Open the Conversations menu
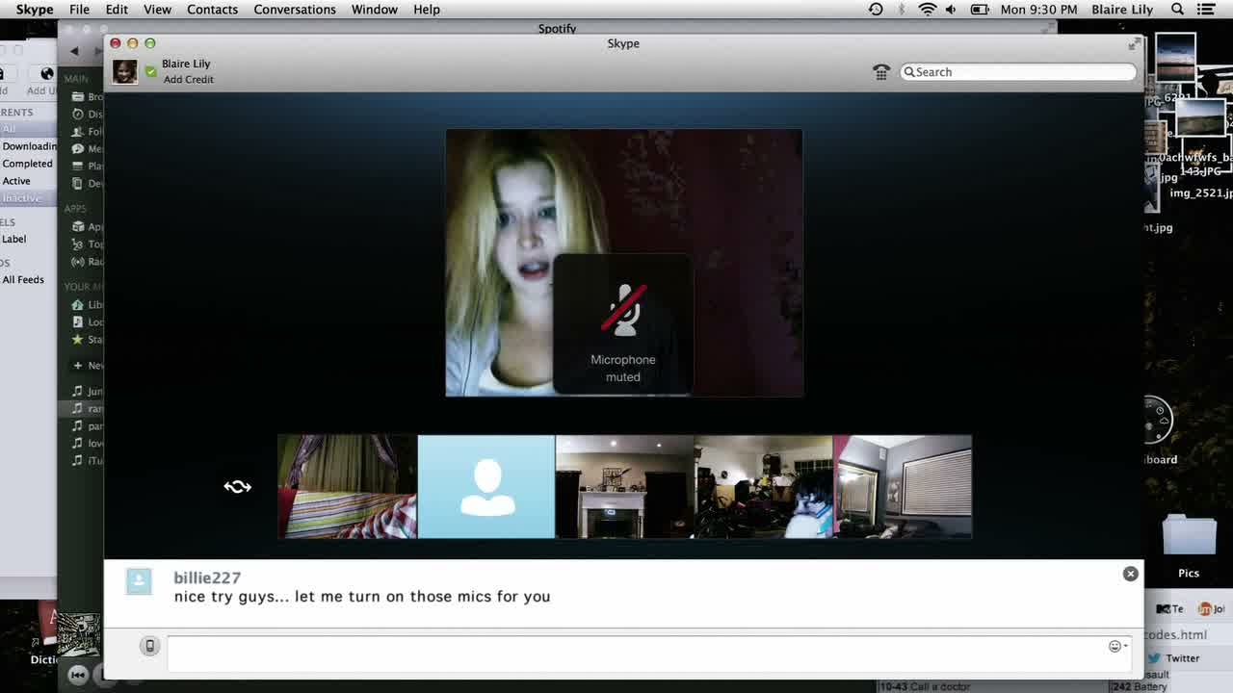 (295, 10)
